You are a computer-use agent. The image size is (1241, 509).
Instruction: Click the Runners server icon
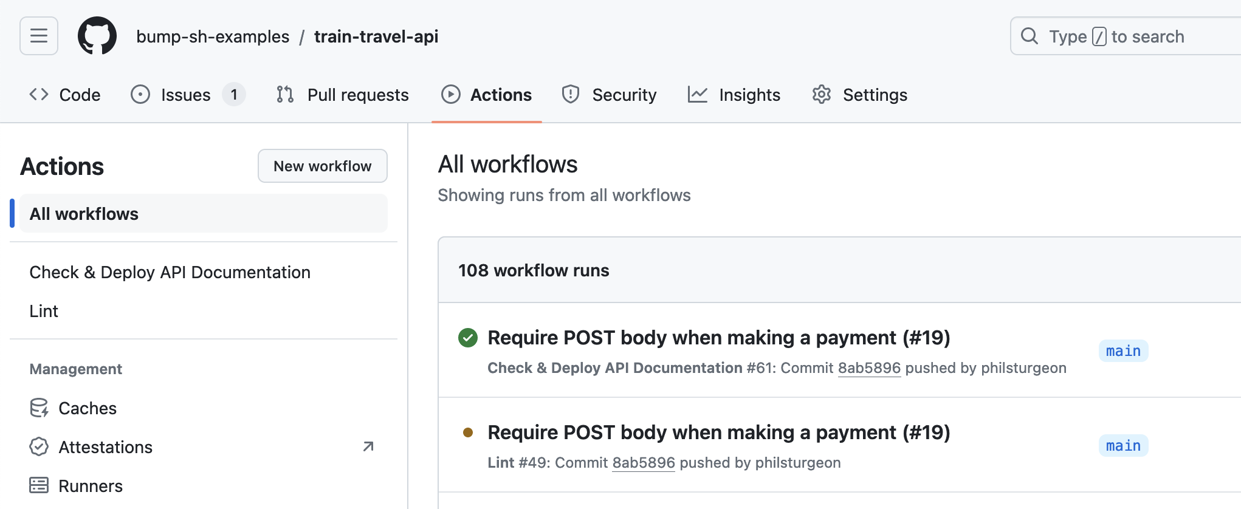point(39,486)
